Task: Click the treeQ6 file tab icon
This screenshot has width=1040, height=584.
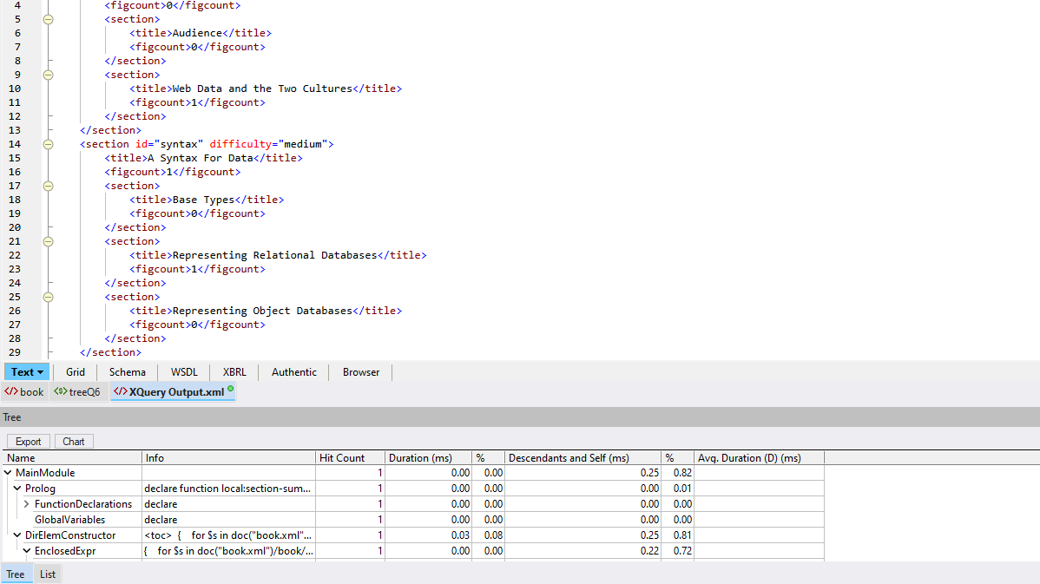Action: tap(60, 392)
